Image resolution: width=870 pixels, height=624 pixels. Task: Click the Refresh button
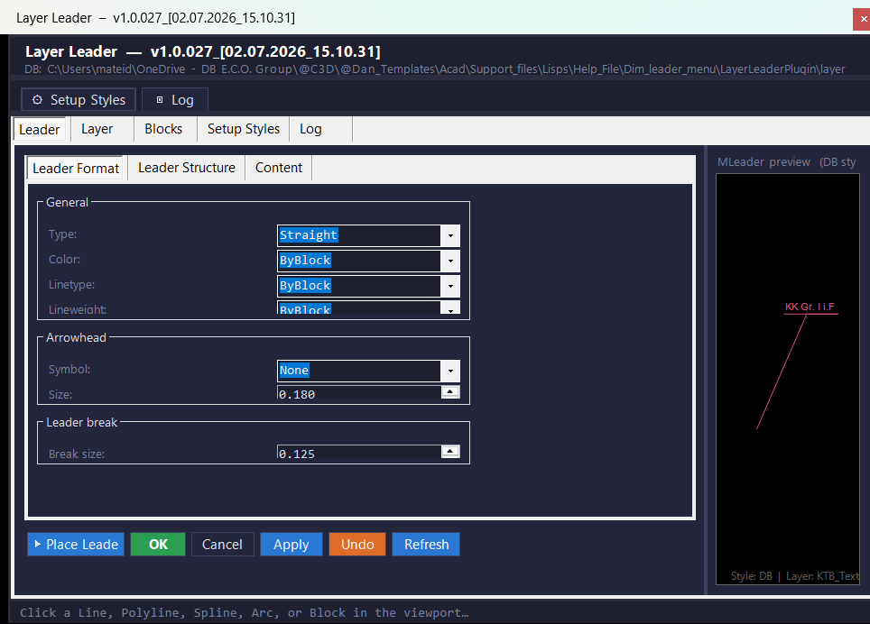click(x=426, y=545)
